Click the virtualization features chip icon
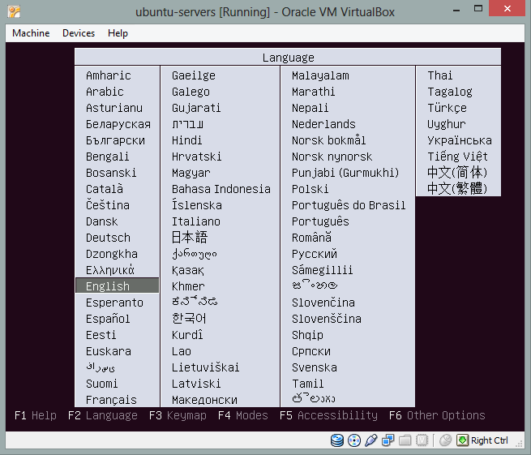The width and height of the screenshot is (531, 455). point(422,440)
